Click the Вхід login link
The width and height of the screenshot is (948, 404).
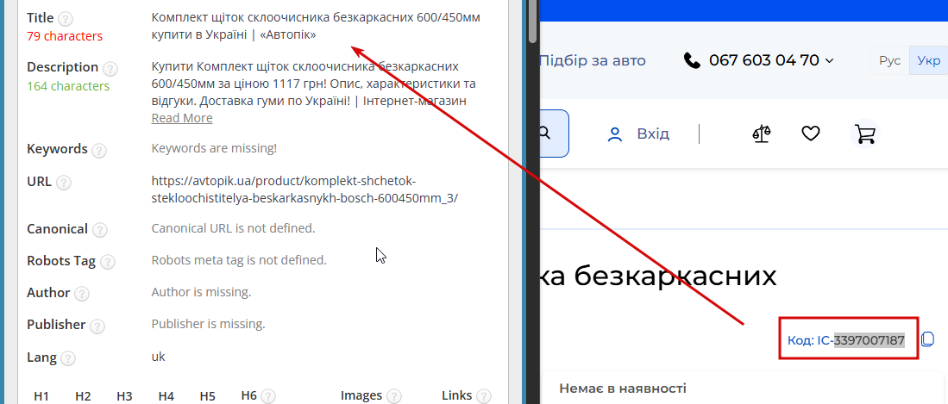point(653,134)
